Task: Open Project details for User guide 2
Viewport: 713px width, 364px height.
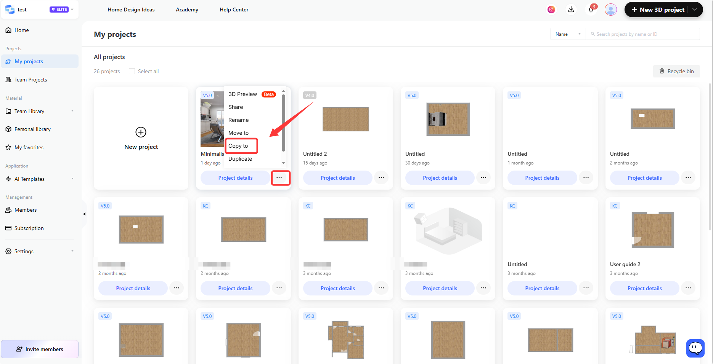Action: tap(645, 288)
